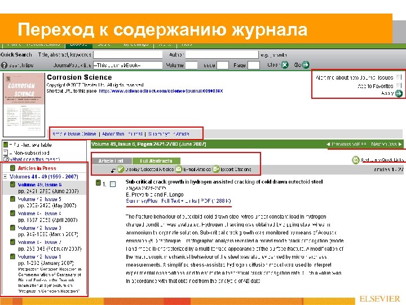Click the 'What does this mean?' text link
The height and width of the screenshot is (305, 406).
click(35, 159)
